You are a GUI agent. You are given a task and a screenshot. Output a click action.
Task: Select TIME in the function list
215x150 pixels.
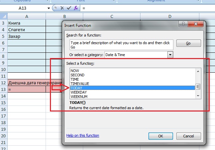click(x=132, y=79)
